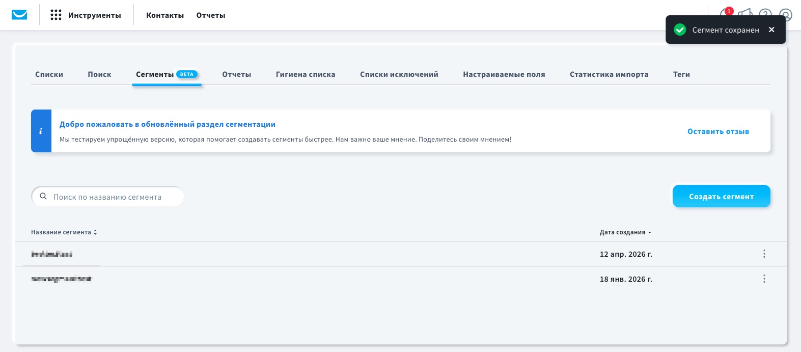This screenshot has height=352, width=801.
Task: Open options menu for 12 апр. 2026 segment
Action: coord(764,254)
